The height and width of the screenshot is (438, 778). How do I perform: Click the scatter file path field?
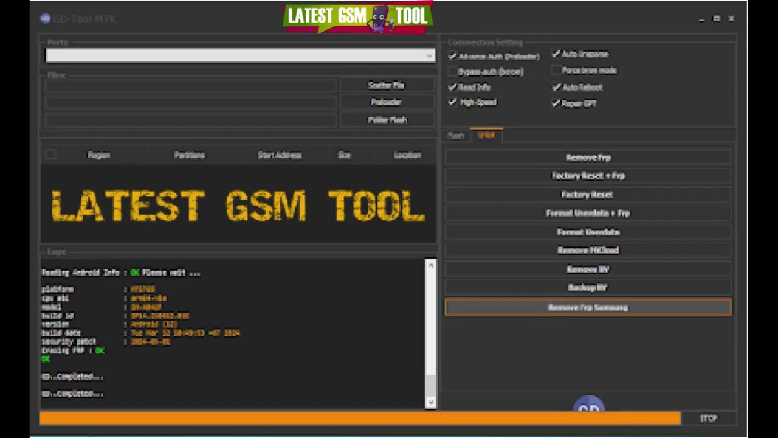point(190,85)
